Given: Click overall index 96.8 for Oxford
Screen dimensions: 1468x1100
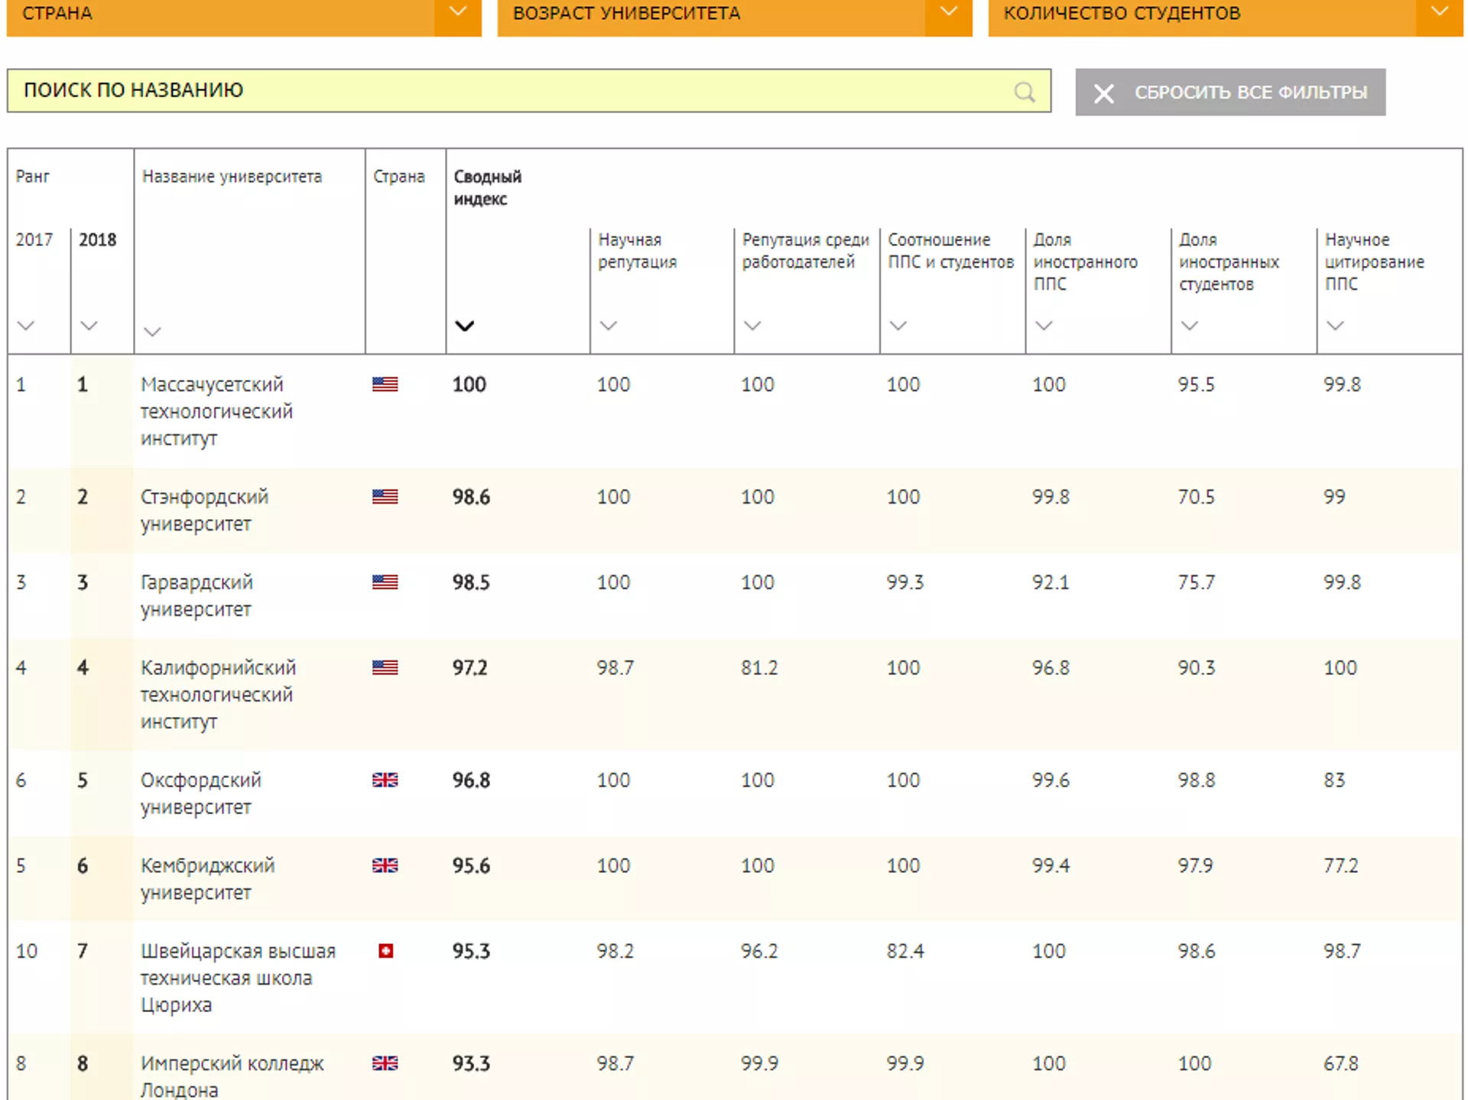Looking at the screenshot, I should (471, 781).
